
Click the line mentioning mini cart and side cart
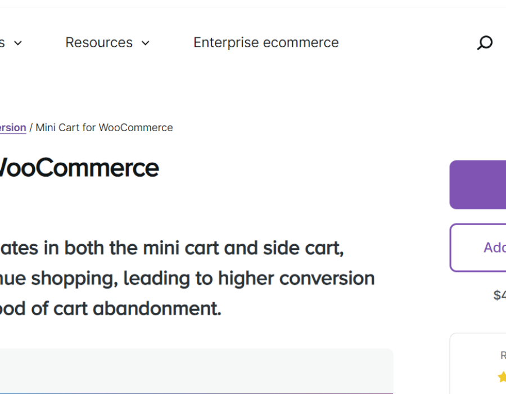171,248
